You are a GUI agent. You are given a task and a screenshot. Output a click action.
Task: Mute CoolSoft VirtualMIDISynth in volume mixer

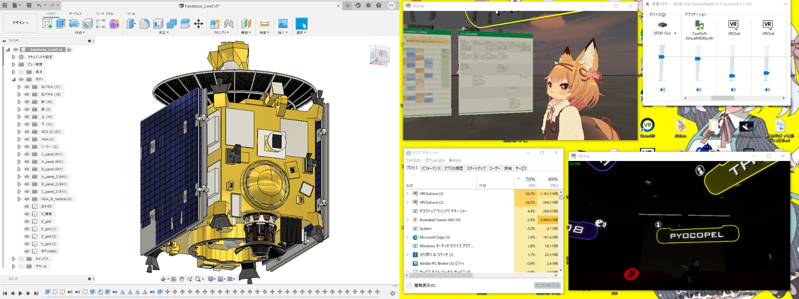click(699, 90)
